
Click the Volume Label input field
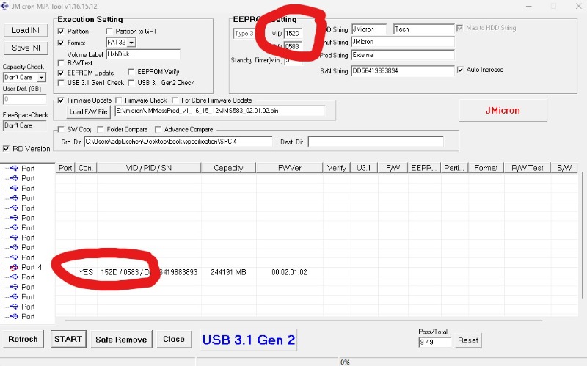pos(142,54)
